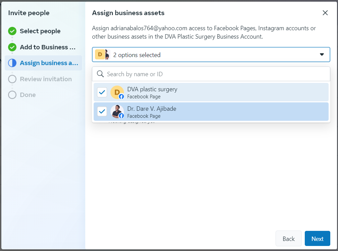Select the Dr. Dare V. Ajibade page name

click(x=152, y=109)
